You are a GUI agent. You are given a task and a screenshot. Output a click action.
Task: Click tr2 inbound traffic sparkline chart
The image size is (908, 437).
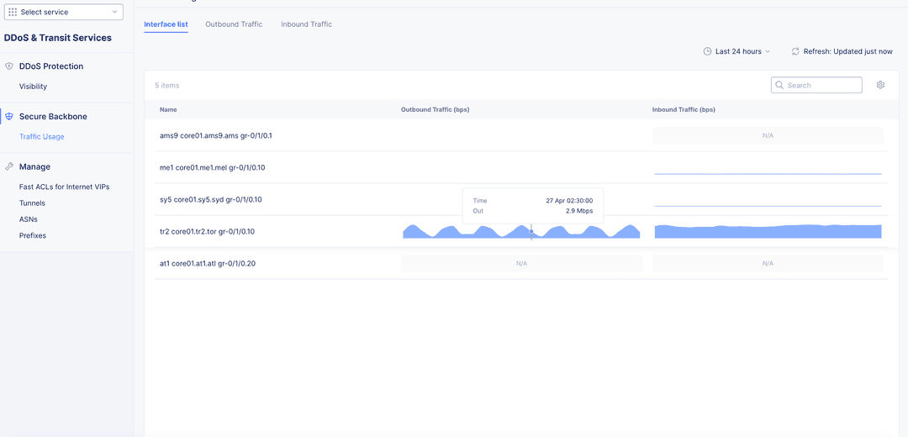coord(768,231)
